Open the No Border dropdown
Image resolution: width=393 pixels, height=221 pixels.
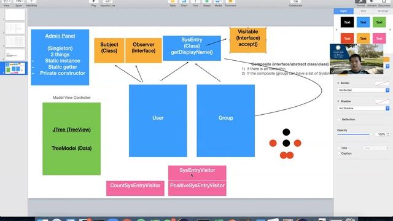click(x=363, y=90)
